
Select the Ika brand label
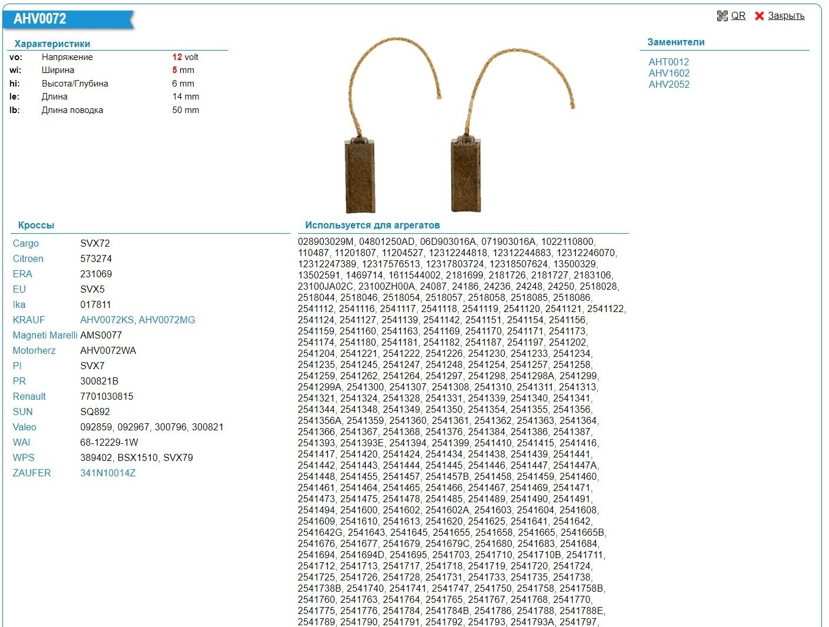pyautogui.click(x=19, y=304)
